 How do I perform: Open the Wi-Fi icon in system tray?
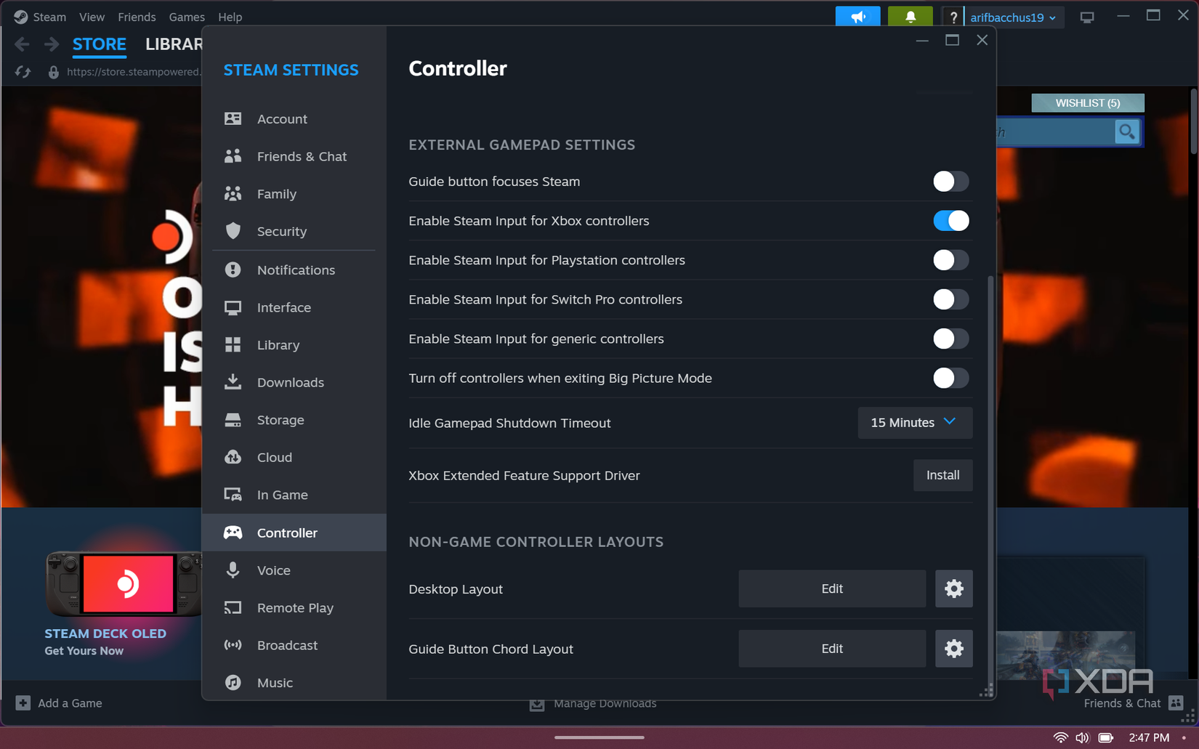[1060, 738]
